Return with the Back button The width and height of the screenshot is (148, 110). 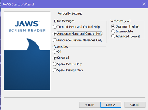coord(90,105)
